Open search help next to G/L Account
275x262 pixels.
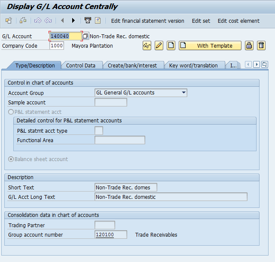tap(86, 37)
